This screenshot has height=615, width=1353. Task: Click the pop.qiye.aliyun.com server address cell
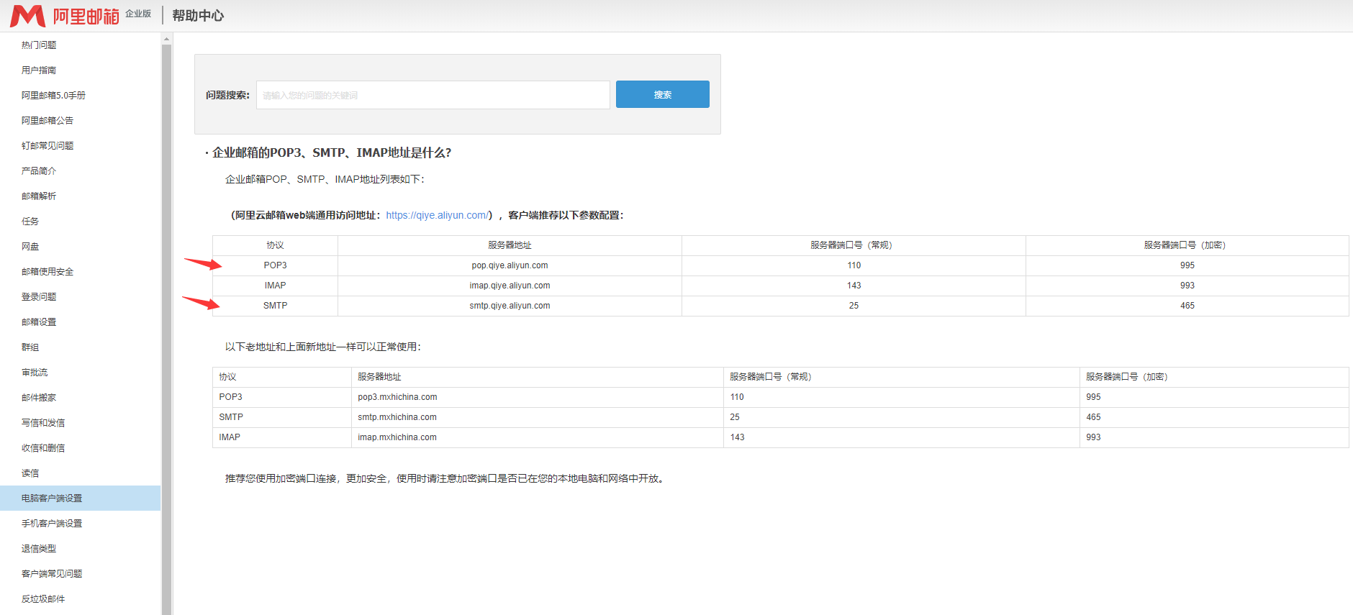click(510, 265)
